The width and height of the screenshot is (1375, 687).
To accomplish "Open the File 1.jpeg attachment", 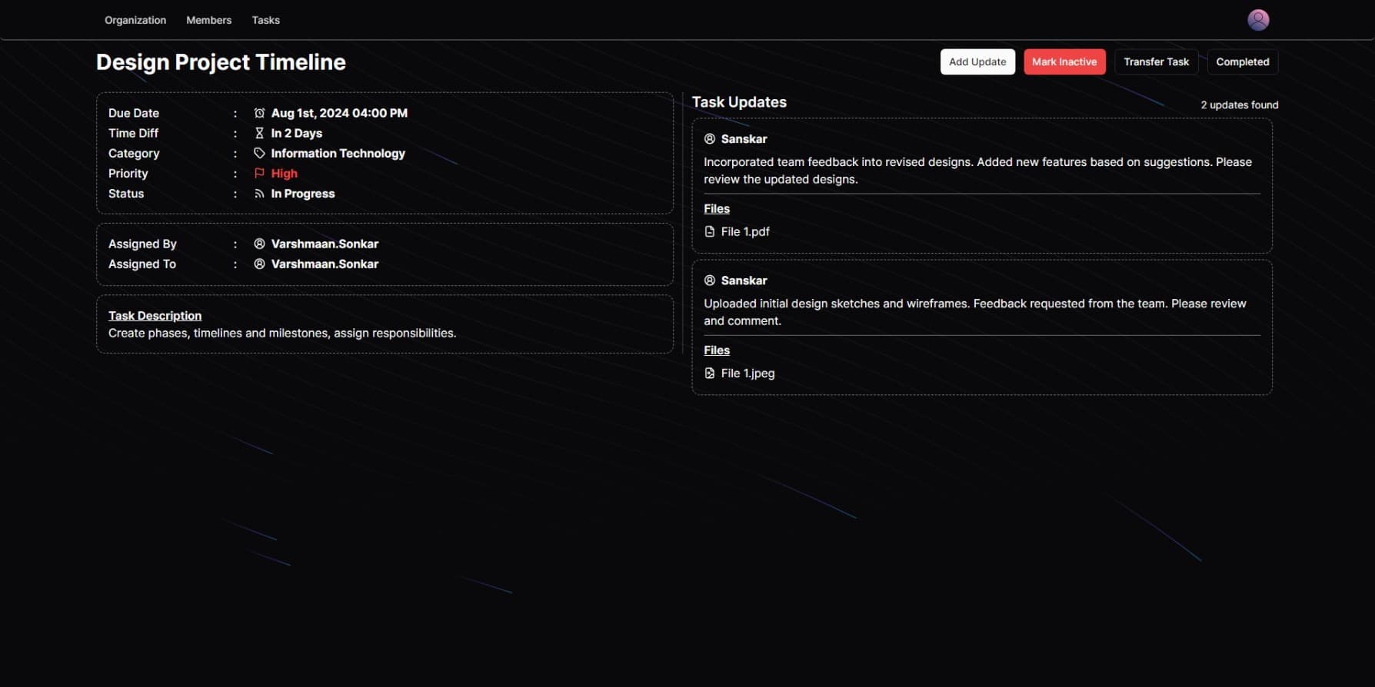I will pos(747,373).
